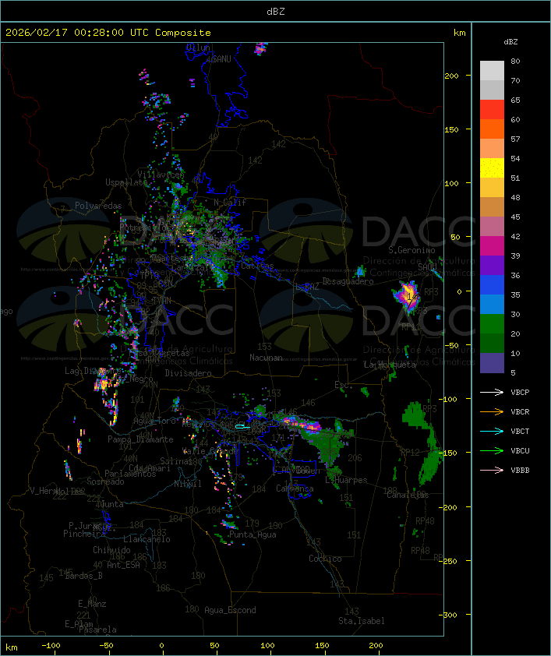Screen dimensions: 551x656
Task: Click the 'VBBB' legend label
Action: pos(520,471)
